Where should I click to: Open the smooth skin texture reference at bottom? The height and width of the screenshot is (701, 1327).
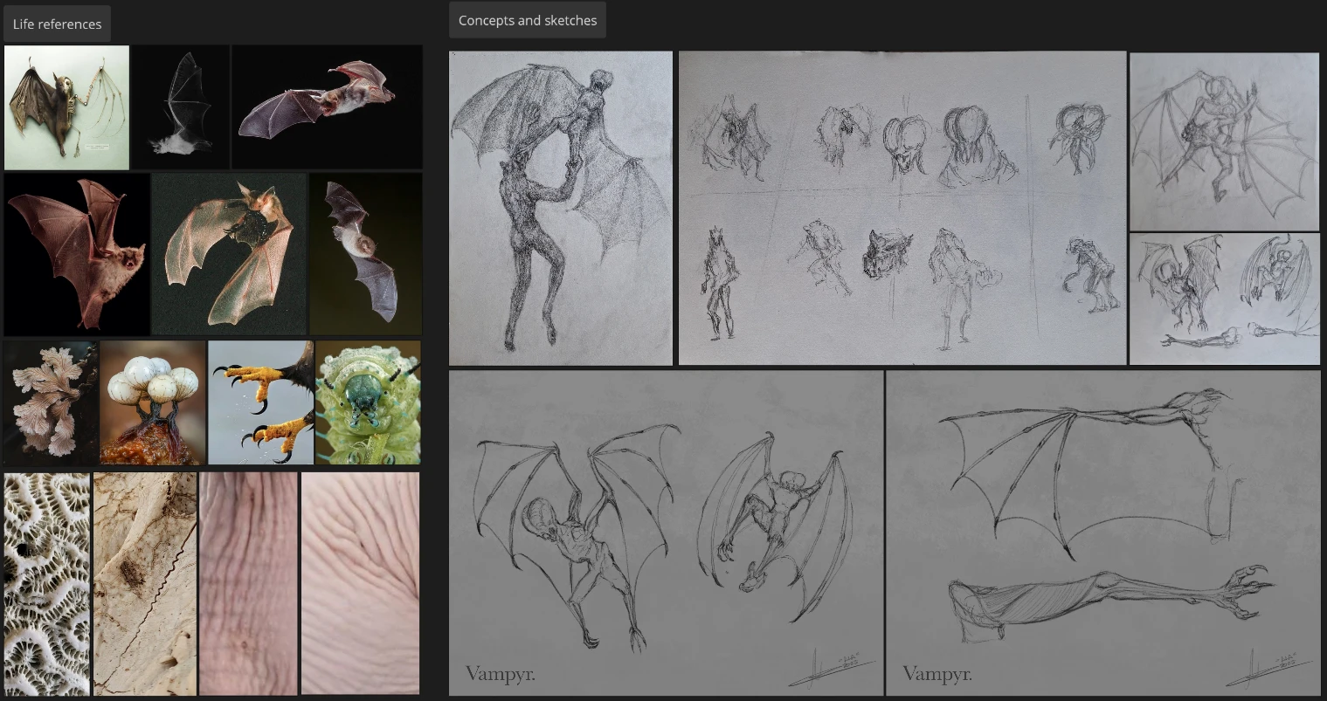point(360,583)
